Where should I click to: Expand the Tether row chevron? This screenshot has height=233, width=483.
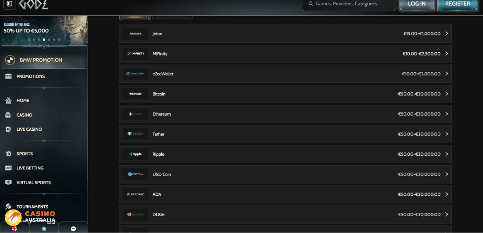tap(447, 134)
